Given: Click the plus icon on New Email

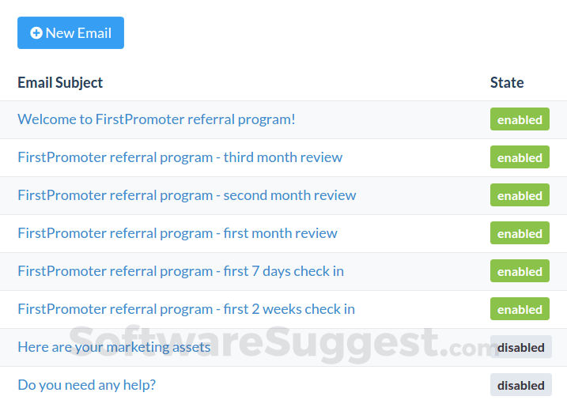Looking at the screenshot, I should click(36, 33).
